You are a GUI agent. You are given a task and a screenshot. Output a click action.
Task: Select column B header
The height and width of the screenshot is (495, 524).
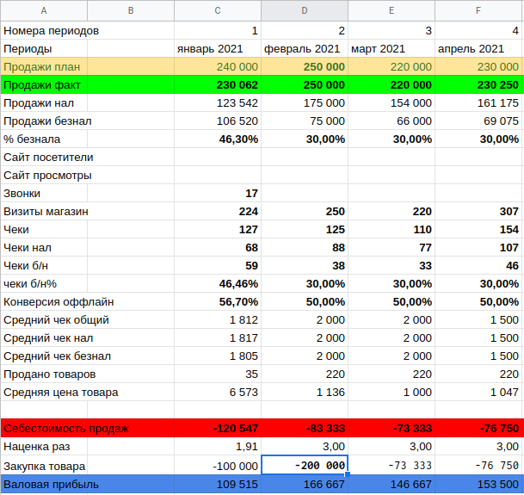tap(131, 10)
